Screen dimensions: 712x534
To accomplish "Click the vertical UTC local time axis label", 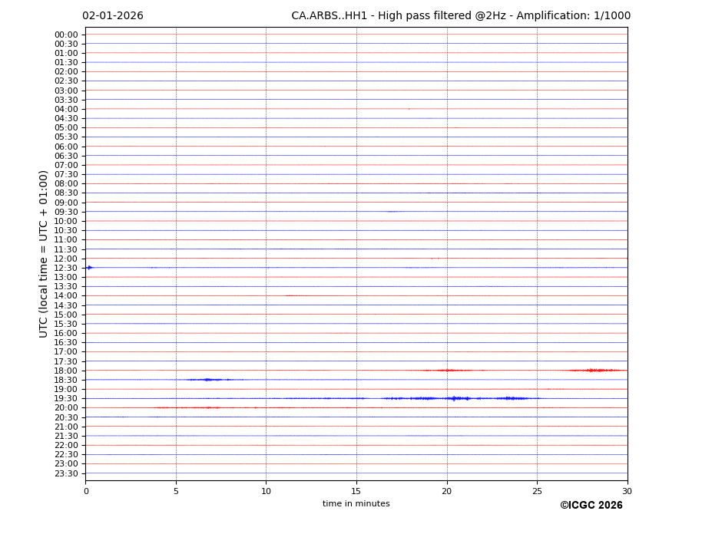I will (44, 253).
